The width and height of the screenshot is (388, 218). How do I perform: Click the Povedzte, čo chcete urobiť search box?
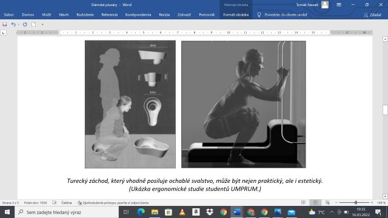(x=286, y=15)
